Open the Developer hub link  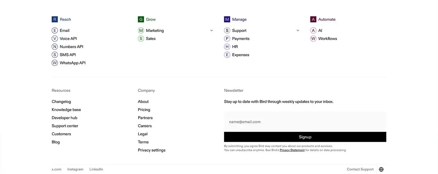[64, 118]
